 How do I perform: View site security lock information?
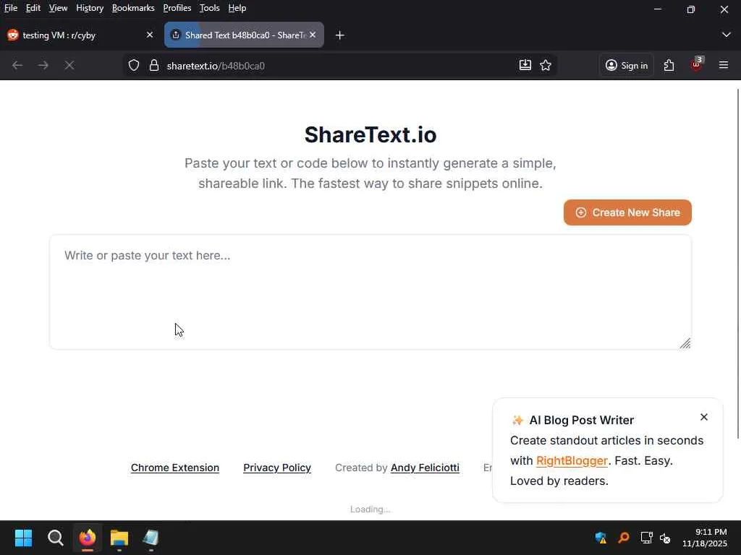(x=154, y=65)
